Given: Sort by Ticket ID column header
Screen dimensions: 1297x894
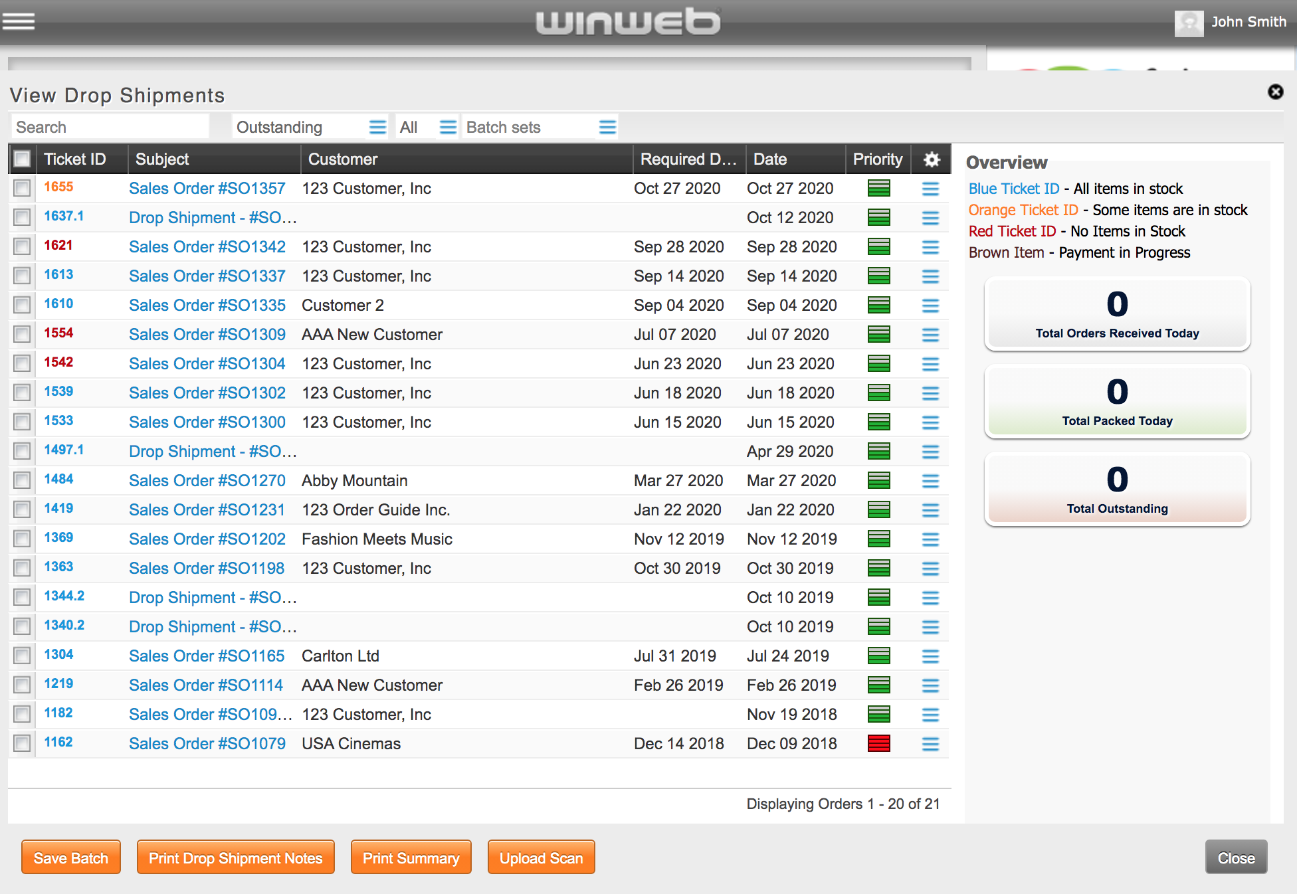Looking at the screenshot, I should pyautogui.click(x=74, y=159).
